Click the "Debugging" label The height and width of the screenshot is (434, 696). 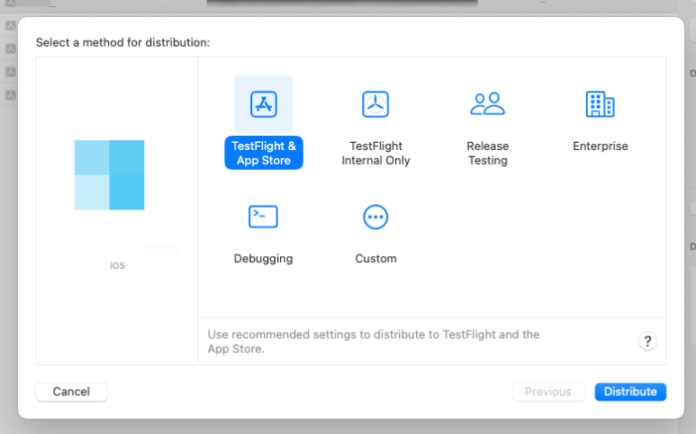click(x=263, y=258)
